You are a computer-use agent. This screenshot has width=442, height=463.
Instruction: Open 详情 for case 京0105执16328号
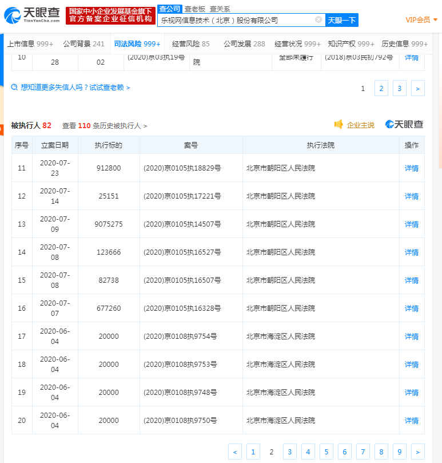pos(411,308)
